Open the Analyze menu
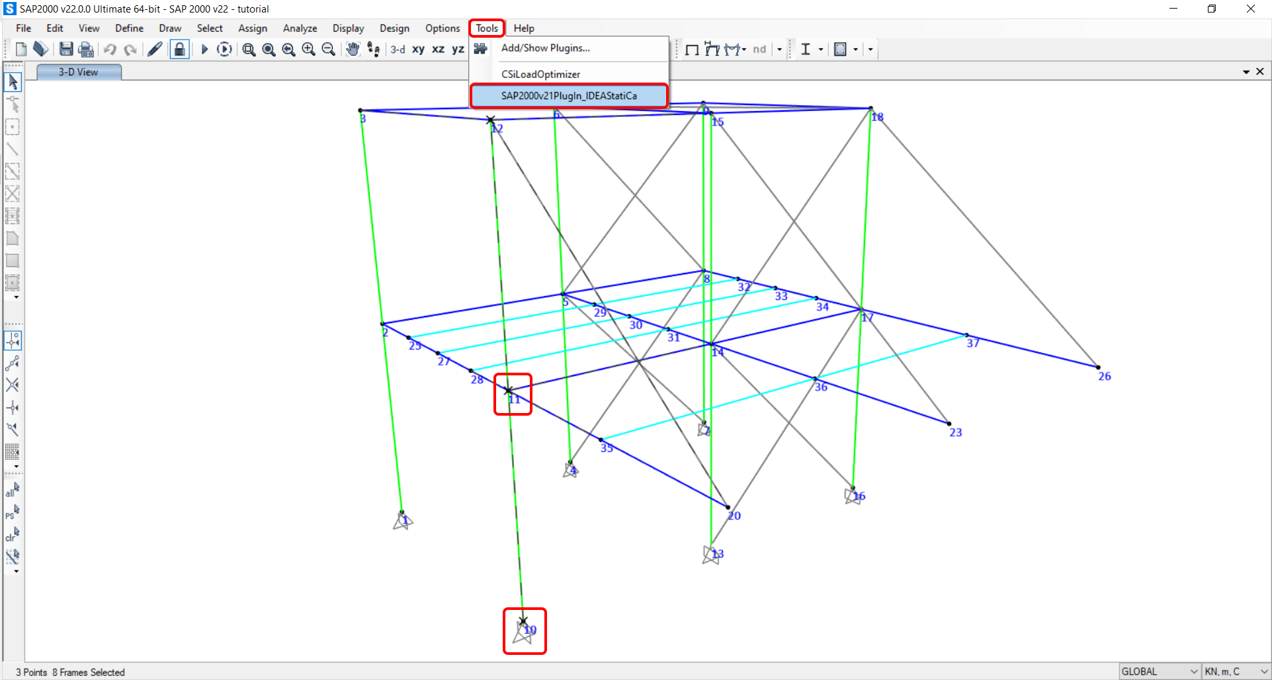The image size is (1272, 680). 300,28
